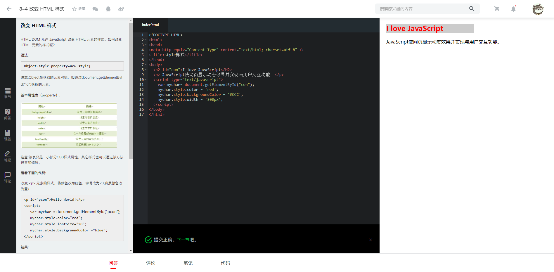Switch to the bottom 笔记 tab
This screenshot has height=272, width=554.
188,263
